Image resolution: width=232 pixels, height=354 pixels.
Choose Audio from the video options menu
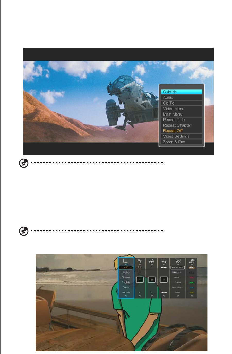tap(181, 97)
